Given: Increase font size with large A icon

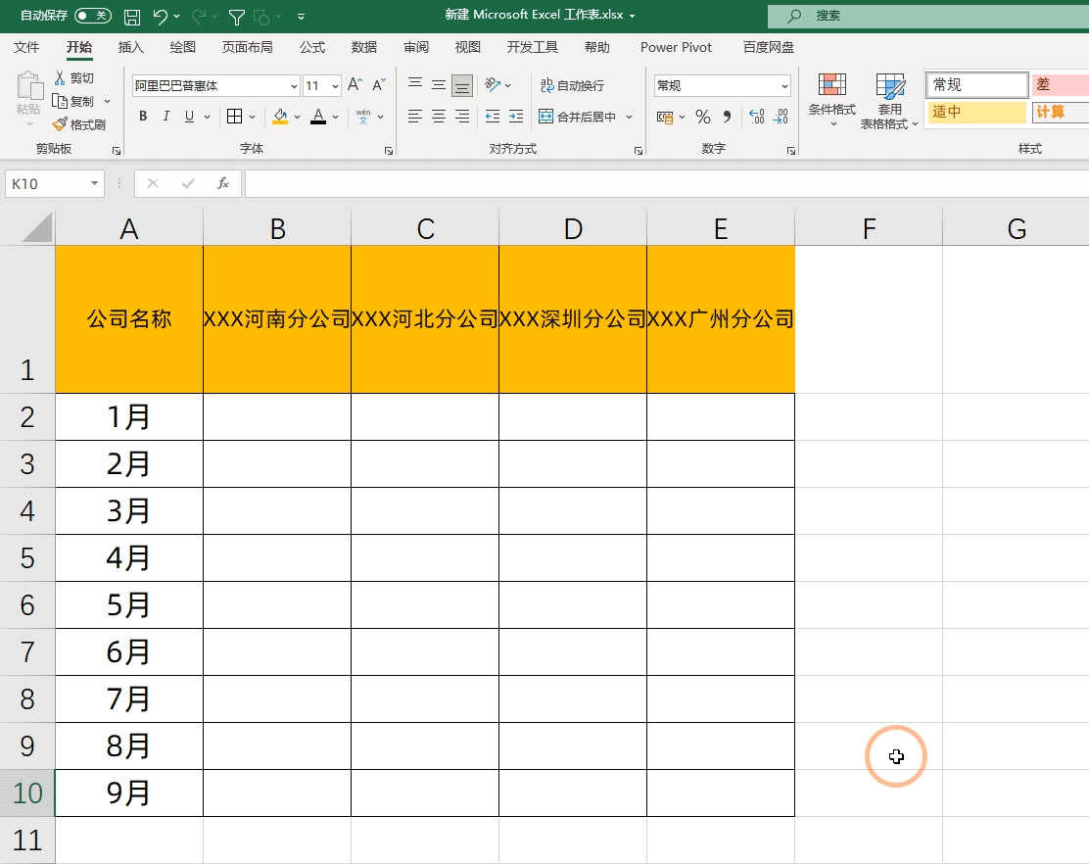Looking at the screenshot, I should coord(355,84).
